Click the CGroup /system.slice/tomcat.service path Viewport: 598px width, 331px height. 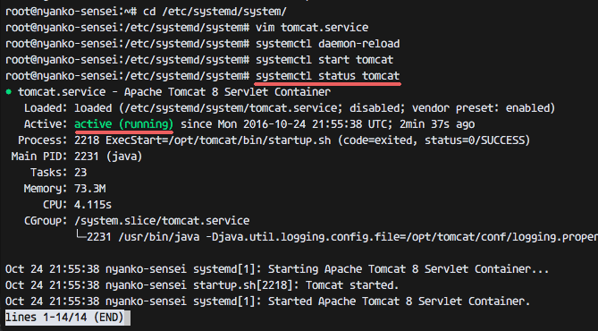tap(162, 221)
